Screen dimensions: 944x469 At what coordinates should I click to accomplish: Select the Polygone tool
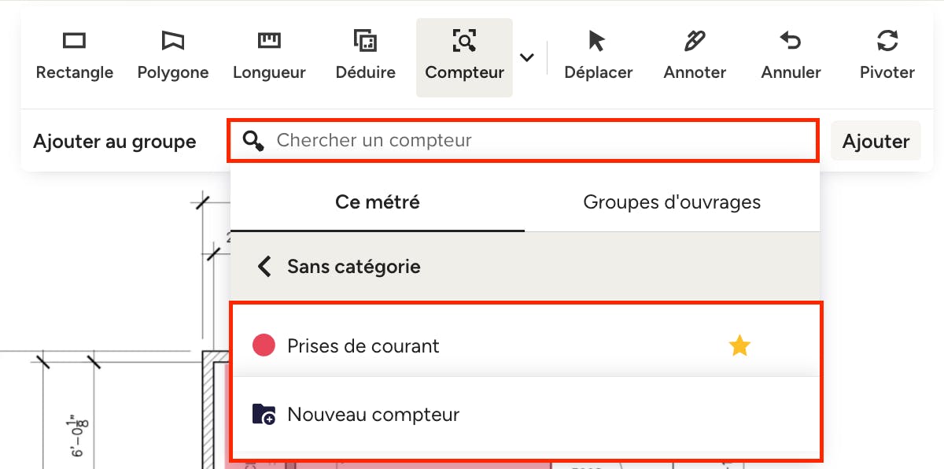tap(172, 57)
